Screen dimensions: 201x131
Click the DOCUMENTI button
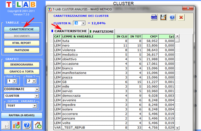tap(22, 36)
